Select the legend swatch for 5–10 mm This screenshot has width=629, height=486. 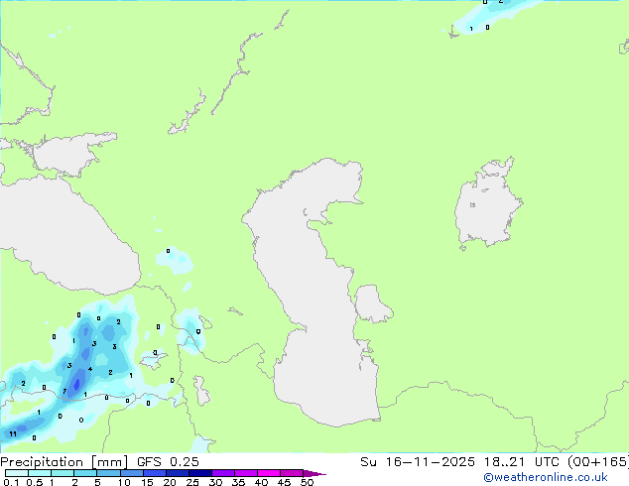[x=108, y=473]
